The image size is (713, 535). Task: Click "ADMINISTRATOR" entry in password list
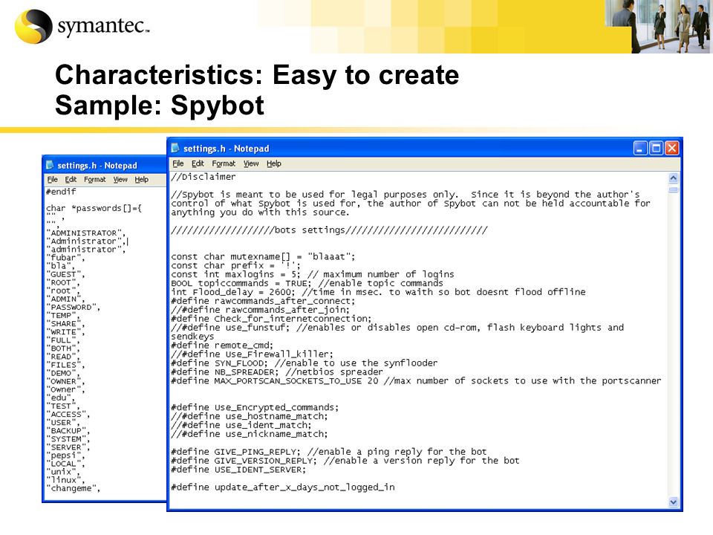tap(85, 233)
